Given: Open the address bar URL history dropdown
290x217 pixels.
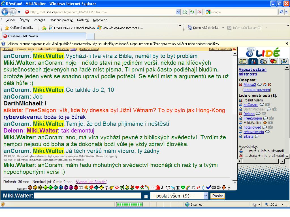Looking at the screenshot, I should point(178,12).
